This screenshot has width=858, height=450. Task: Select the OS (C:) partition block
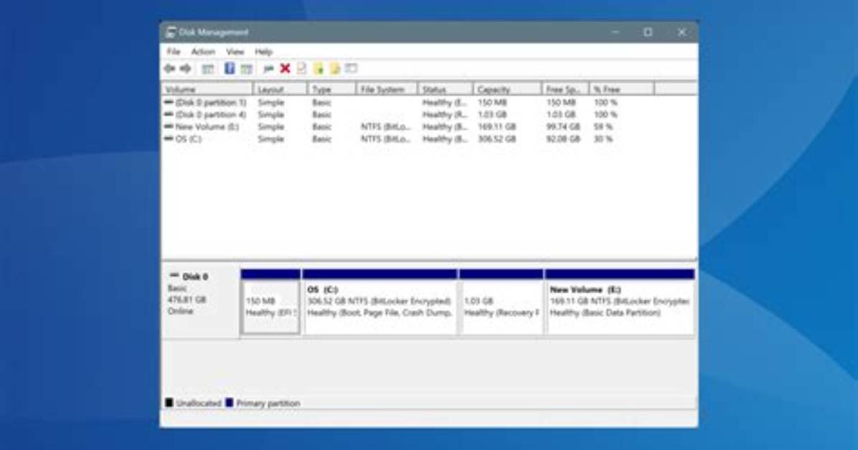379,301
